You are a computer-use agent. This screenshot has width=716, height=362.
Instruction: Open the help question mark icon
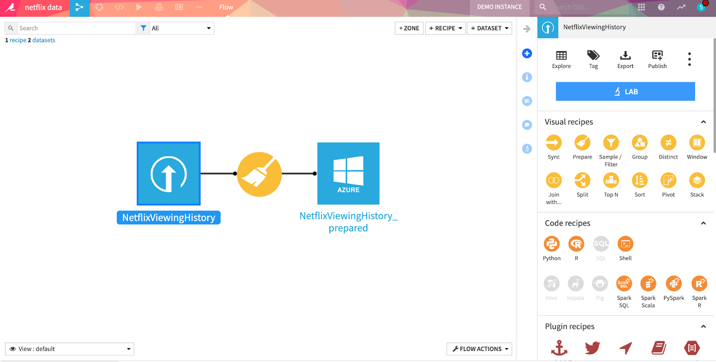(661, 7)
